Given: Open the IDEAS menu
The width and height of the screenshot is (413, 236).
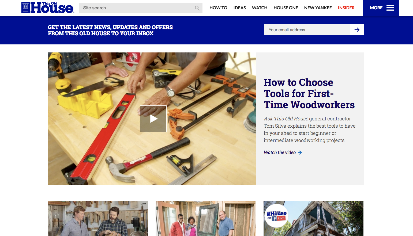Looking at the screenshot, I should point(239,8).
